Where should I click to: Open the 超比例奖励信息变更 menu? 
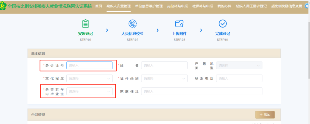[x=287, y=6]
